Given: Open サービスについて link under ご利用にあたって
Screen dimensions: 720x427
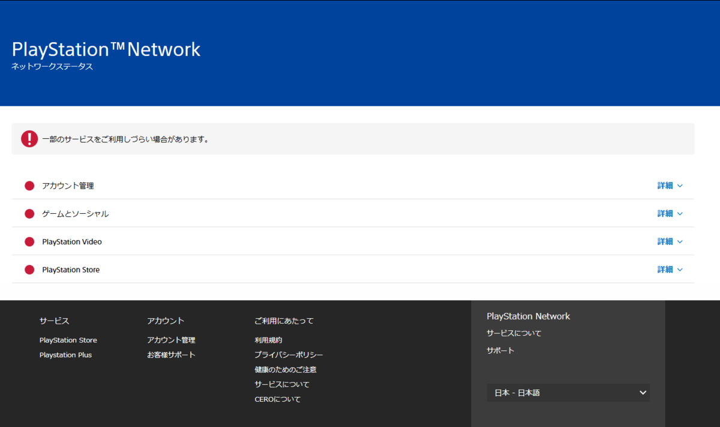Looking at the screenshot, I should tap(282, 384).
